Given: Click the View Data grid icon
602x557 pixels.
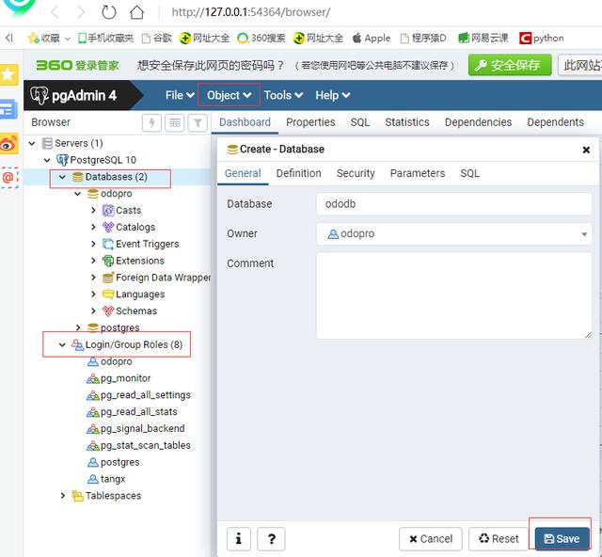Looking at the screenshot, I should [174, 122].
